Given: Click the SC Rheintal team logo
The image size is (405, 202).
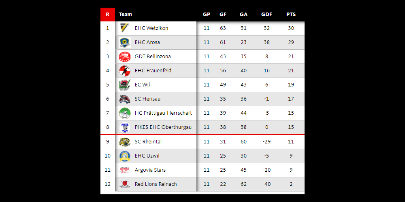Looking at the screenshot, I should click(x=125, y=142).
